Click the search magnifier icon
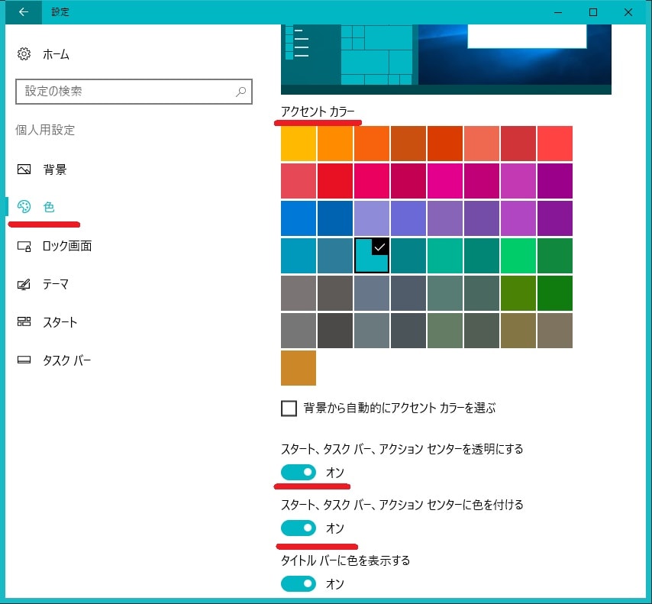The height and width of the screenshot is (604, 652). (x=240, y=92)
